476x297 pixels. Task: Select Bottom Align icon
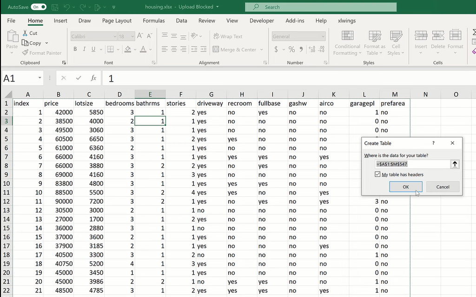point(183,36)
